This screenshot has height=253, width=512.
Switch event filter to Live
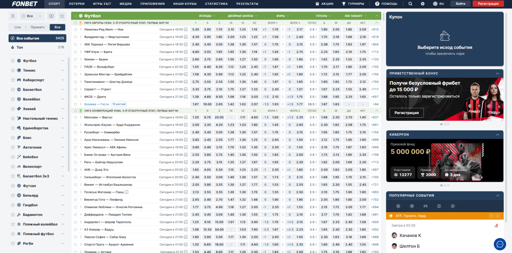click(x=18, y=27)
